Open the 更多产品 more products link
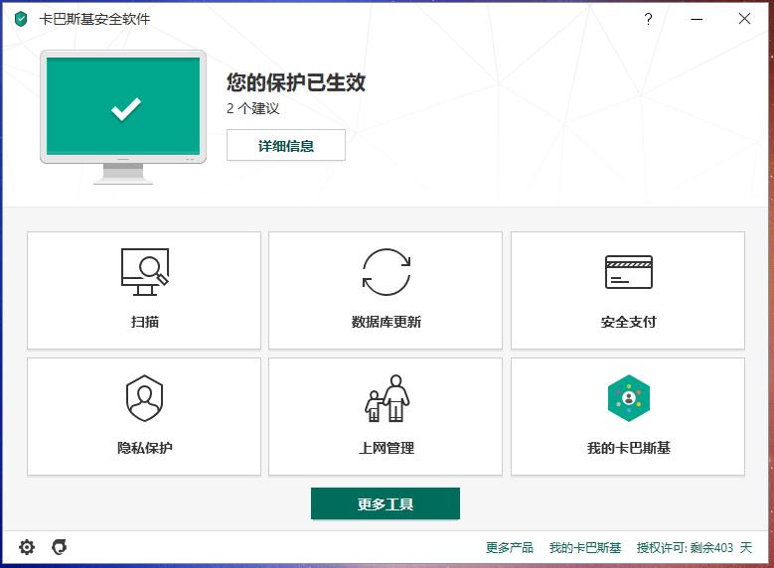The width and height of the screenshot is (774, 568). [x=510, y=548]
